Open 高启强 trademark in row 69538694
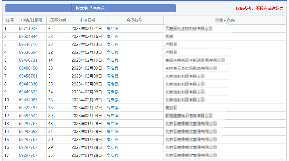This screenshot has width=289, height=161. tap(113, 52)
